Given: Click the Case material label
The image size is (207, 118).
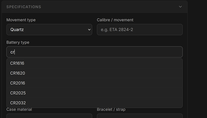Looking at the screenshot, I should [19, 109].
